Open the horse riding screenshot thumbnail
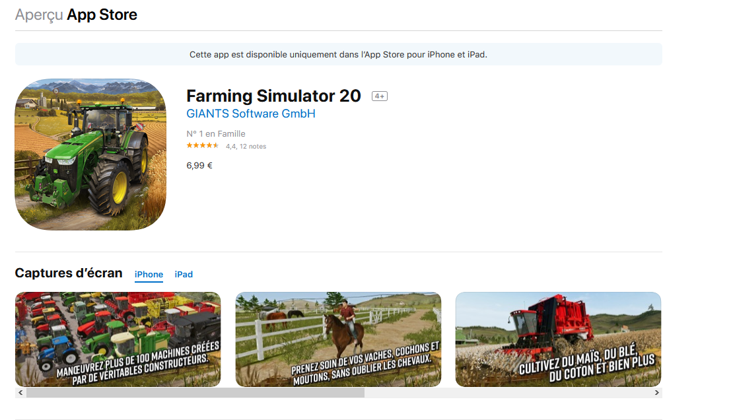This screenshot has height=420, width=731. coord(338,339)
